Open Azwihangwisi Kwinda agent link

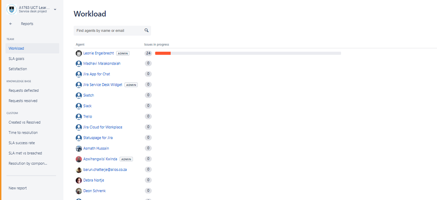click(x=100, y=159)
